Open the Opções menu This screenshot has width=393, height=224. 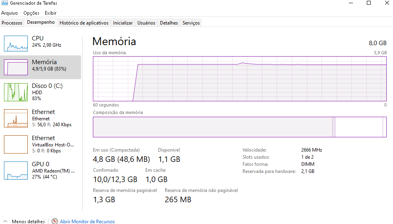[x=31, y=13]
